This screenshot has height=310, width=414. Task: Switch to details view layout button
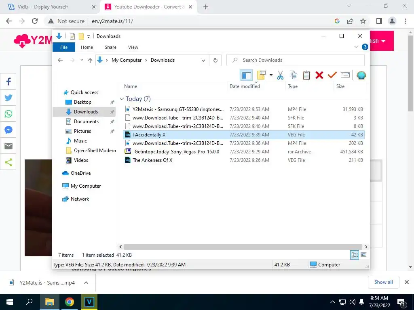(354, 255)
